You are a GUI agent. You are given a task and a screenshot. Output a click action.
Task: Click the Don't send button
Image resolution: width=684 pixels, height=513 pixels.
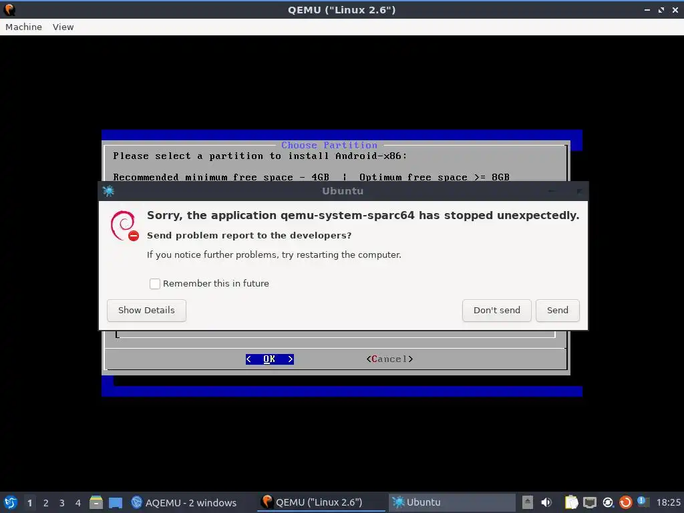(497, 310)
